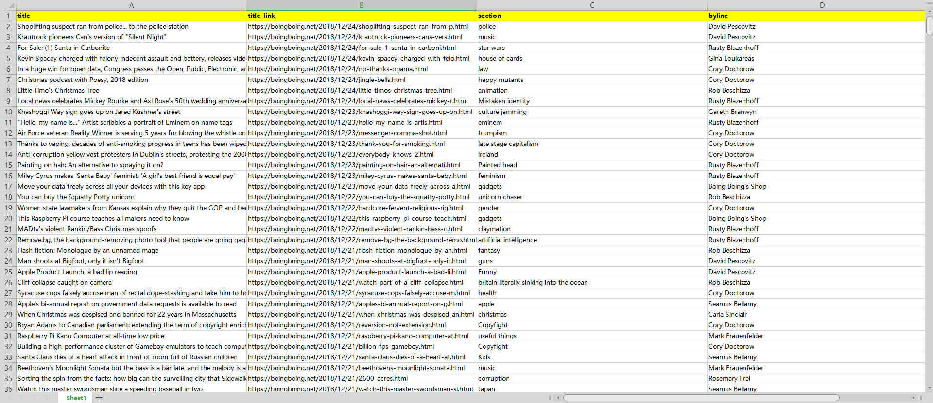Select row 17 header
The height and width of the screenshot is (403, 933).
tap(8, 186)
